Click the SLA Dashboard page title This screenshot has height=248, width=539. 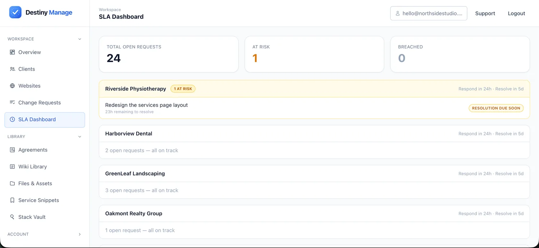pos(121,16)
